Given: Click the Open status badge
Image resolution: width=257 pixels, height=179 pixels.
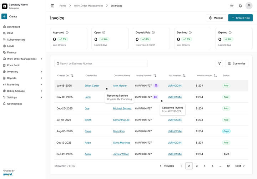Looking at the screenshot, I should point(226,131).
